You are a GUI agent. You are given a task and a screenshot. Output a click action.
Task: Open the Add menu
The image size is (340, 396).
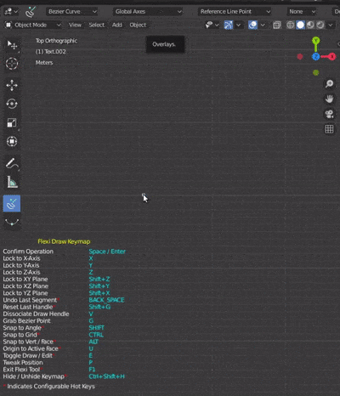pyautogui.click(x=117, y=25)
